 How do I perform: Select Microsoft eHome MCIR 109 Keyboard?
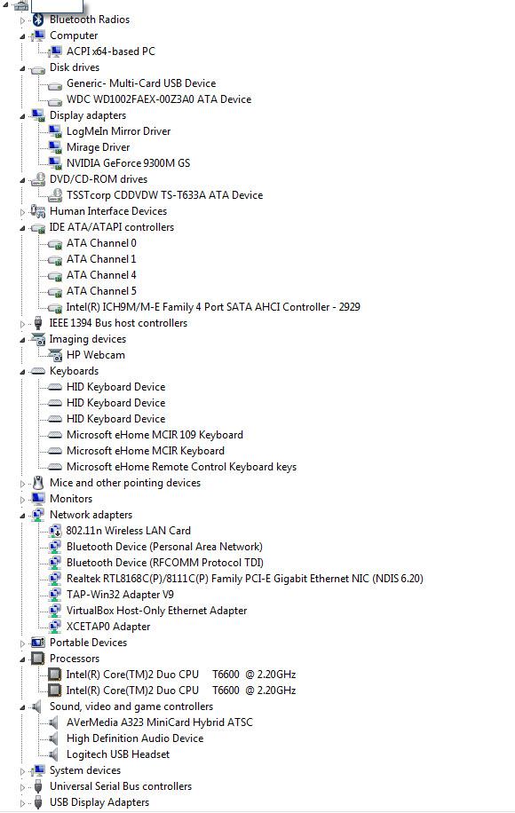154,435
